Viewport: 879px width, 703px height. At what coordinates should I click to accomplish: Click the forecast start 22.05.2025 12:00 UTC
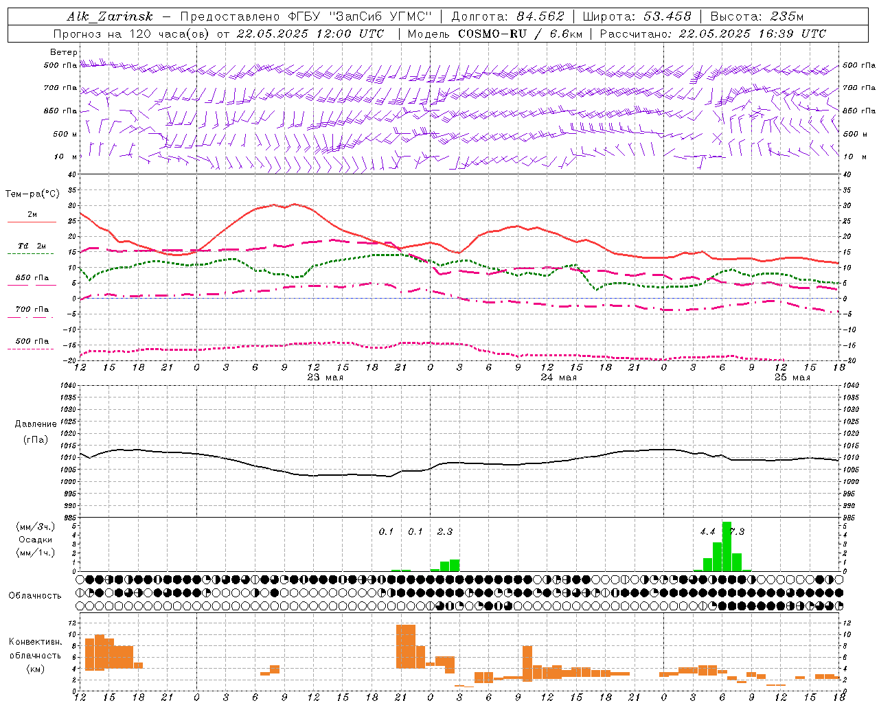(x=310, y=34)
